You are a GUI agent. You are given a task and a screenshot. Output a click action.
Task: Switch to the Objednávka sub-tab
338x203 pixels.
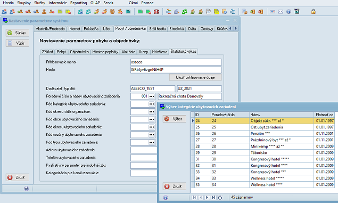point(79,52)
